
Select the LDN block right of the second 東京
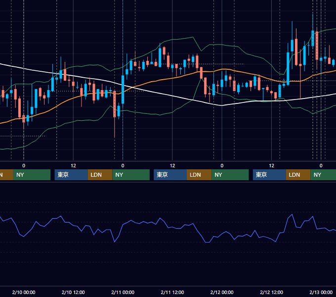199,175
